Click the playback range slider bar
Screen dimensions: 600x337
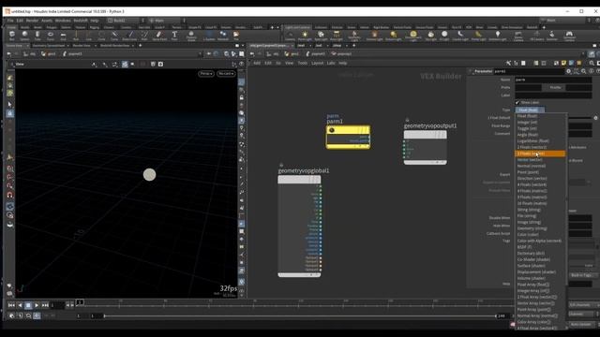pos(300,316)
